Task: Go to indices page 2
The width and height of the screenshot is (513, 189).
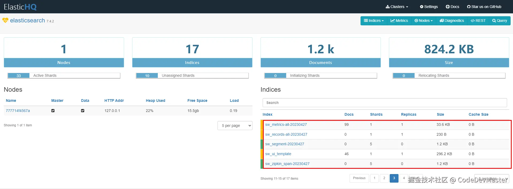Action: [384, 178]
